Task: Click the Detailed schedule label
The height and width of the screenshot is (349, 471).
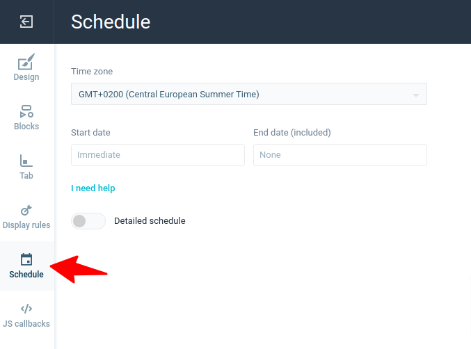Action: click(x=150, y=221)
